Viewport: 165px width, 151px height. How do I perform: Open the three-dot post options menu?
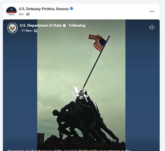point(152,11)
